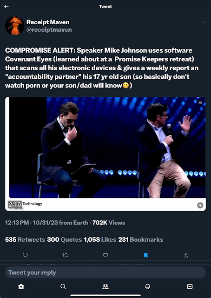This screenshot has width=211, height=298.
Task: Open Messages envelope icon
Action: (x=190, y=286)
